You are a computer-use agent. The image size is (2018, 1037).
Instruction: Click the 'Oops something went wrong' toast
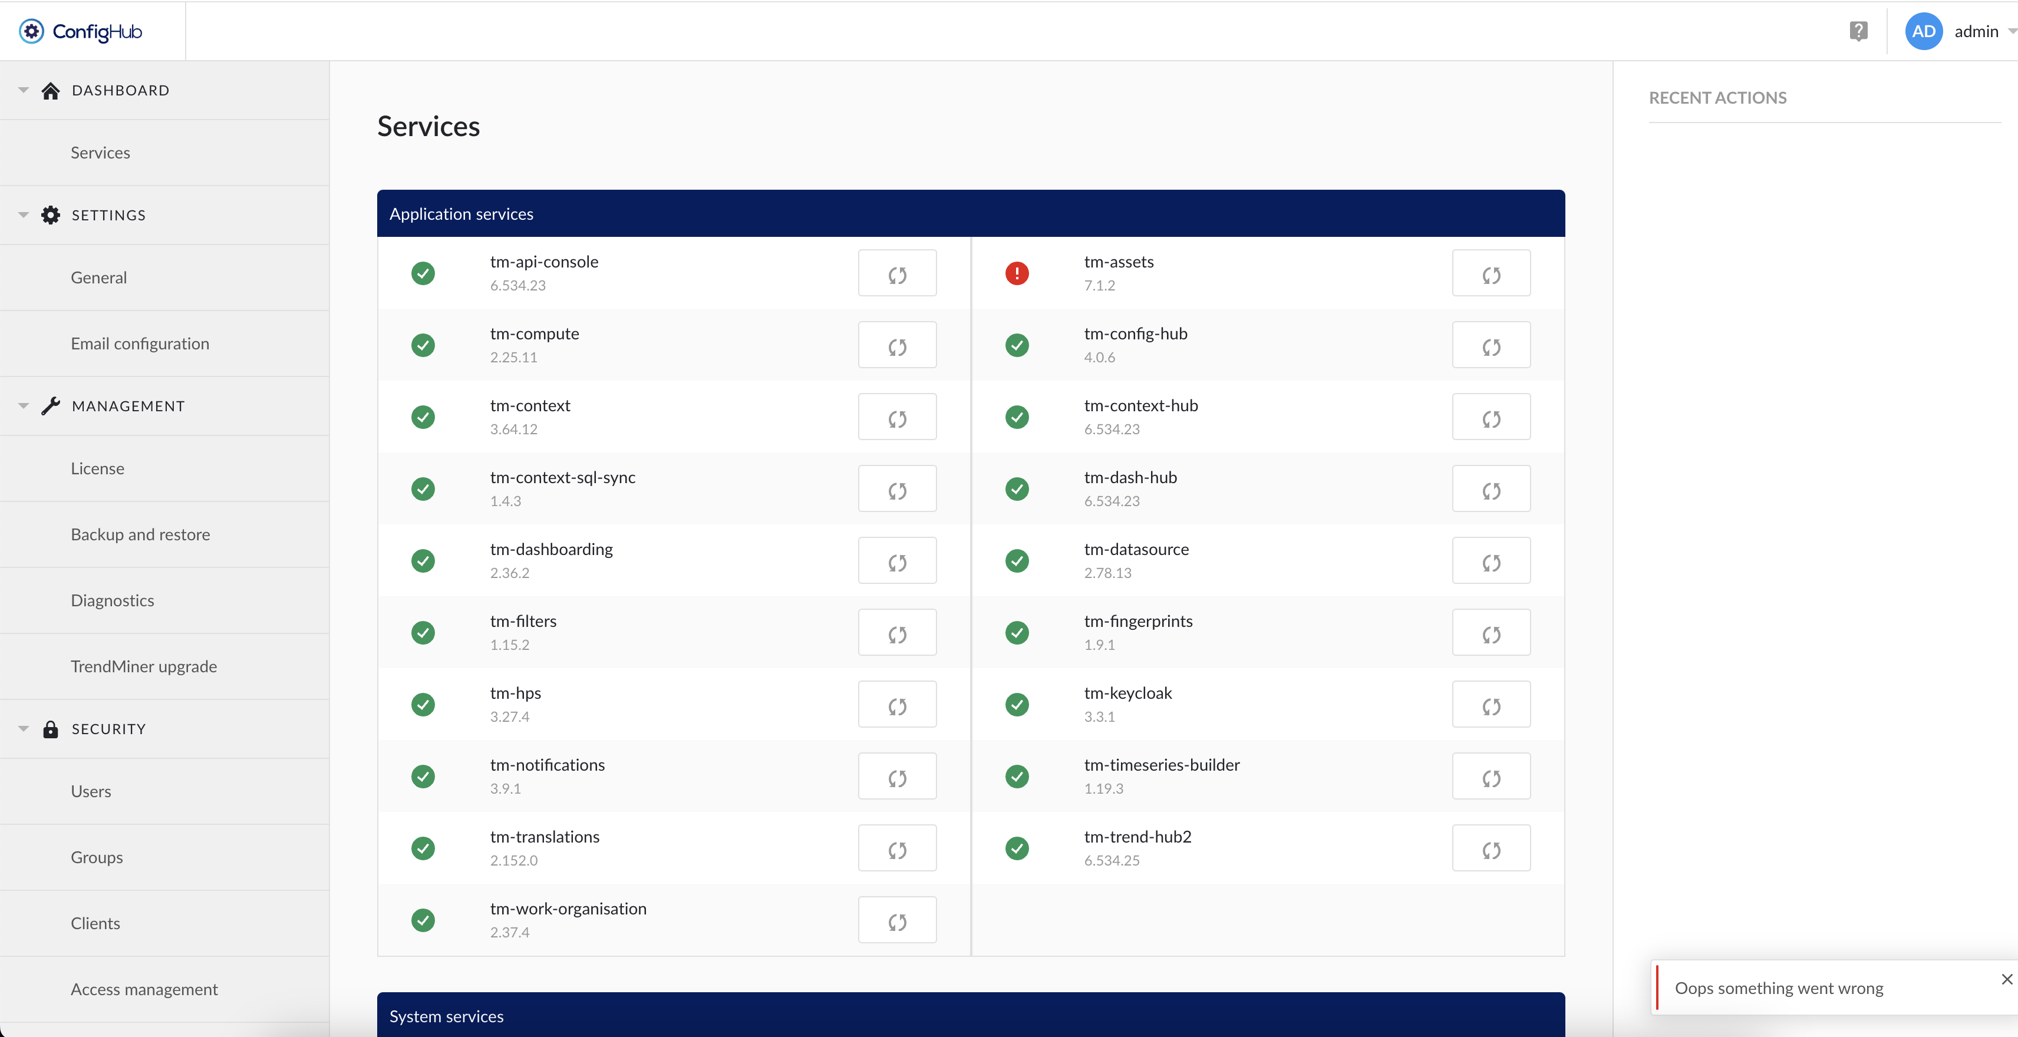[x=1834, y=988]
